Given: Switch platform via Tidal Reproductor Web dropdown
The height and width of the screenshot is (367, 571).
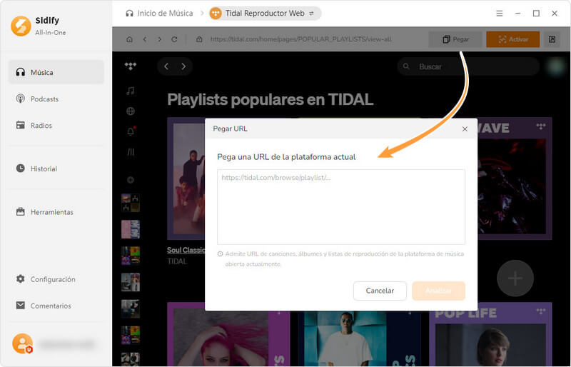Looking at the screenshot, I should coord(265,14).
